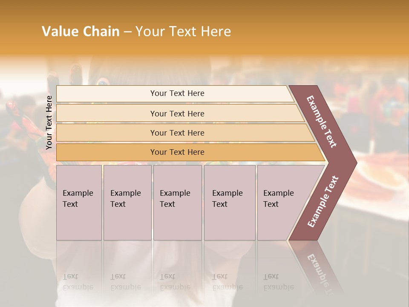This screenshot has height=307, width=409.
Task: Click the 'Value Chain – Your Text Here' title
Action: tap(136, 32)
